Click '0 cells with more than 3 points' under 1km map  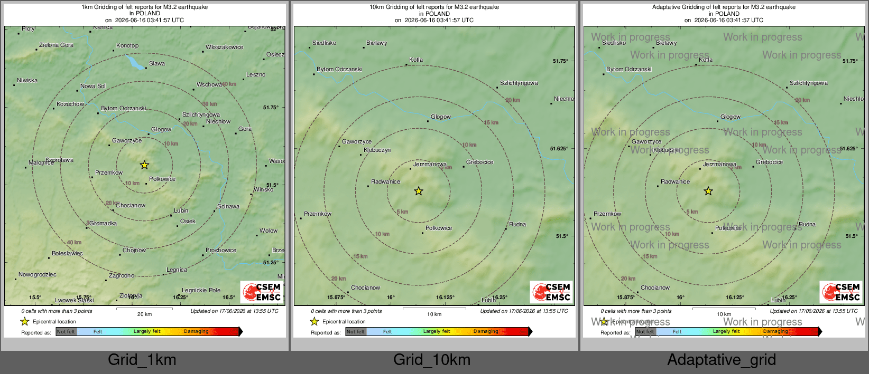57,311
